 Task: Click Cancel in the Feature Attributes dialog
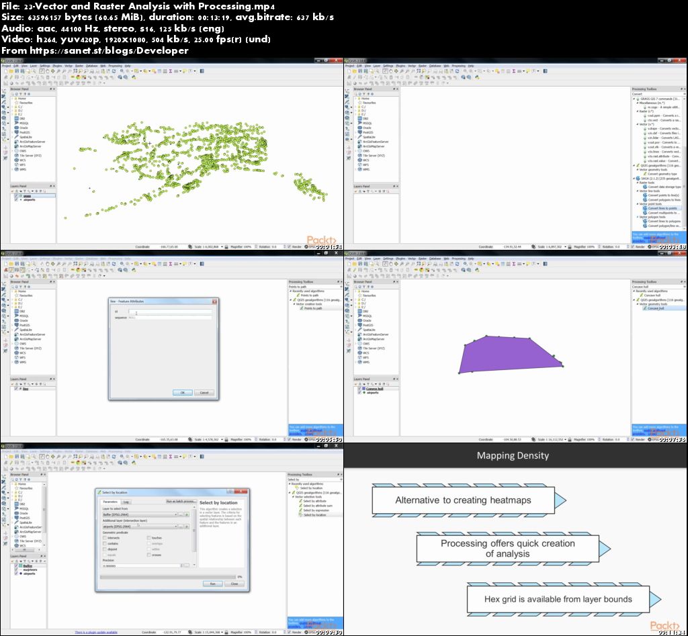204,393
